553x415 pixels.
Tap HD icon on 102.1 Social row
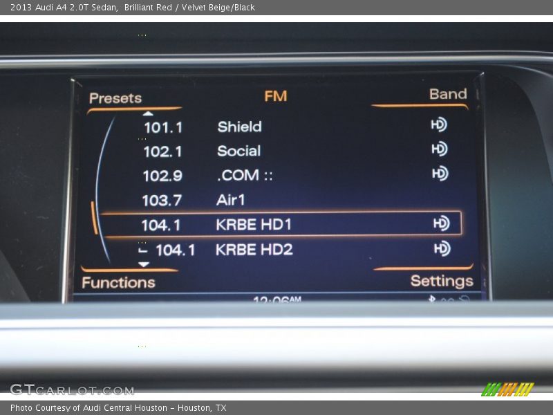coord(440,149)
